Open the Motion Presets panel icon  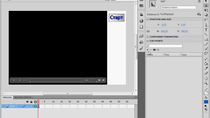click(x=141, y=48)
